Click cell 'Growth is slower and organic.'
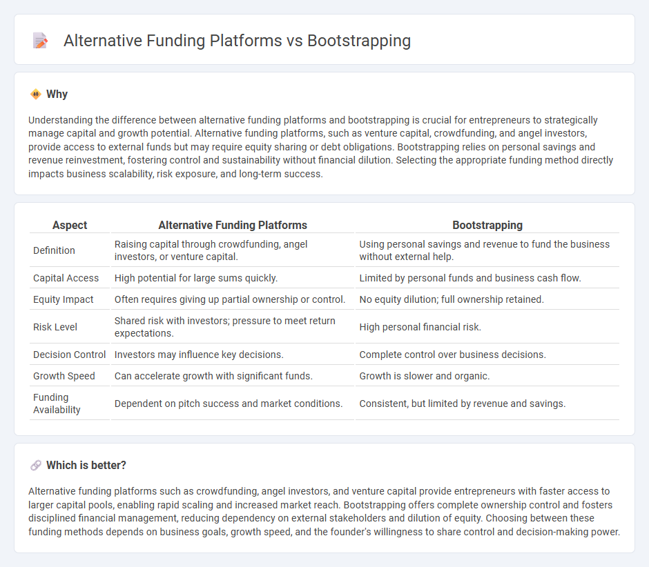The height and width of the screenshot is (567, 649). (x=487, y=376)
